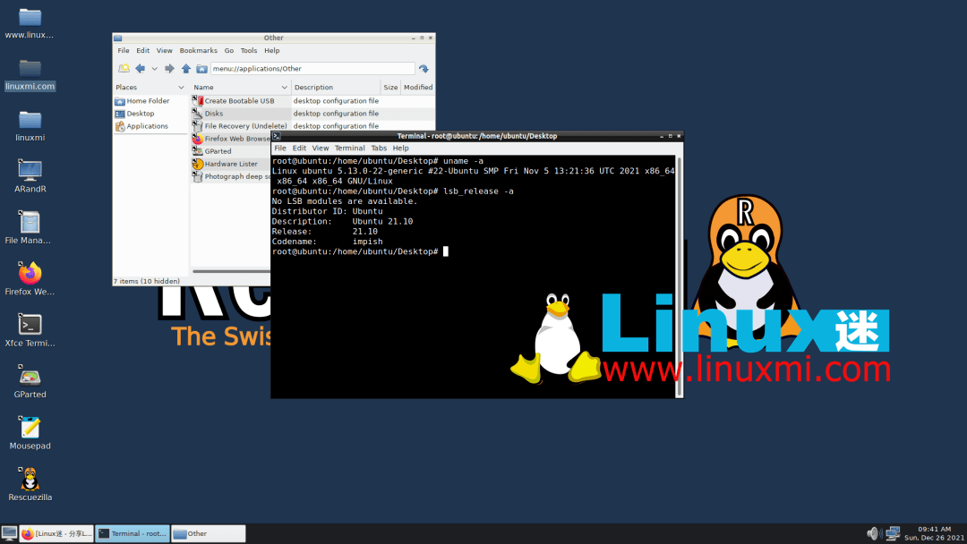Open the Bookmarks menu in file manager
This screenshot has height=544, width=967.
coord(198,51)
